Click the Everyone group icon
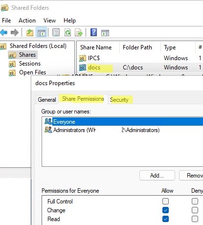The width and height of the screenshot is (203, 225). (x=48, y=121)
